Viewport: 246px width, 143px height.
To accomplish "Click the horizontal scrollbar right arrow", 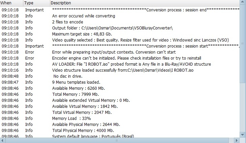I will (237, 140).
